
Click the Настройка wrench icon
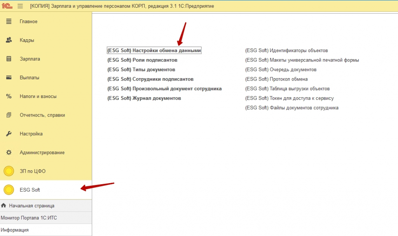click(x=9, y=134)
